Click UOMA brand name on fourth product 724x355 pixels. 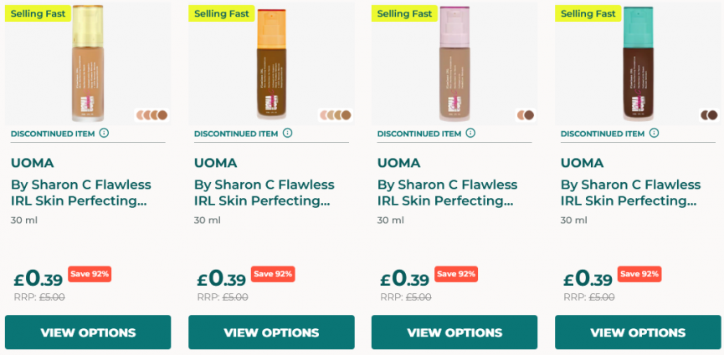[582, 163]
